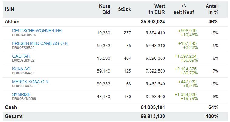
Task: Open the FRESEN.MED.CARE AG O.N. link
Action: pyautogui.click(x=40, y=43)
